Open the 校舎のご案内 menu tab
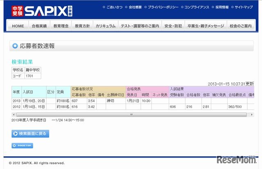262x169 pixels. (x=241, y=26)
